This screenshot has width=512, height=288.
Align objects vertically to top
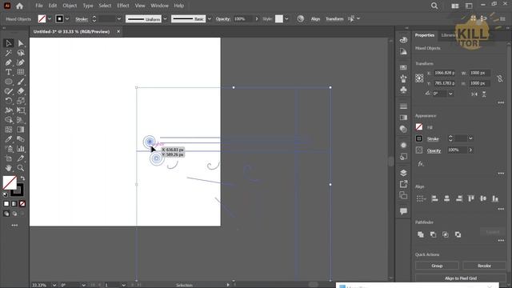[471, 198]
